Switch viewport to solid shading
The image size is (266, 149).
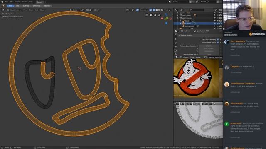157,10
